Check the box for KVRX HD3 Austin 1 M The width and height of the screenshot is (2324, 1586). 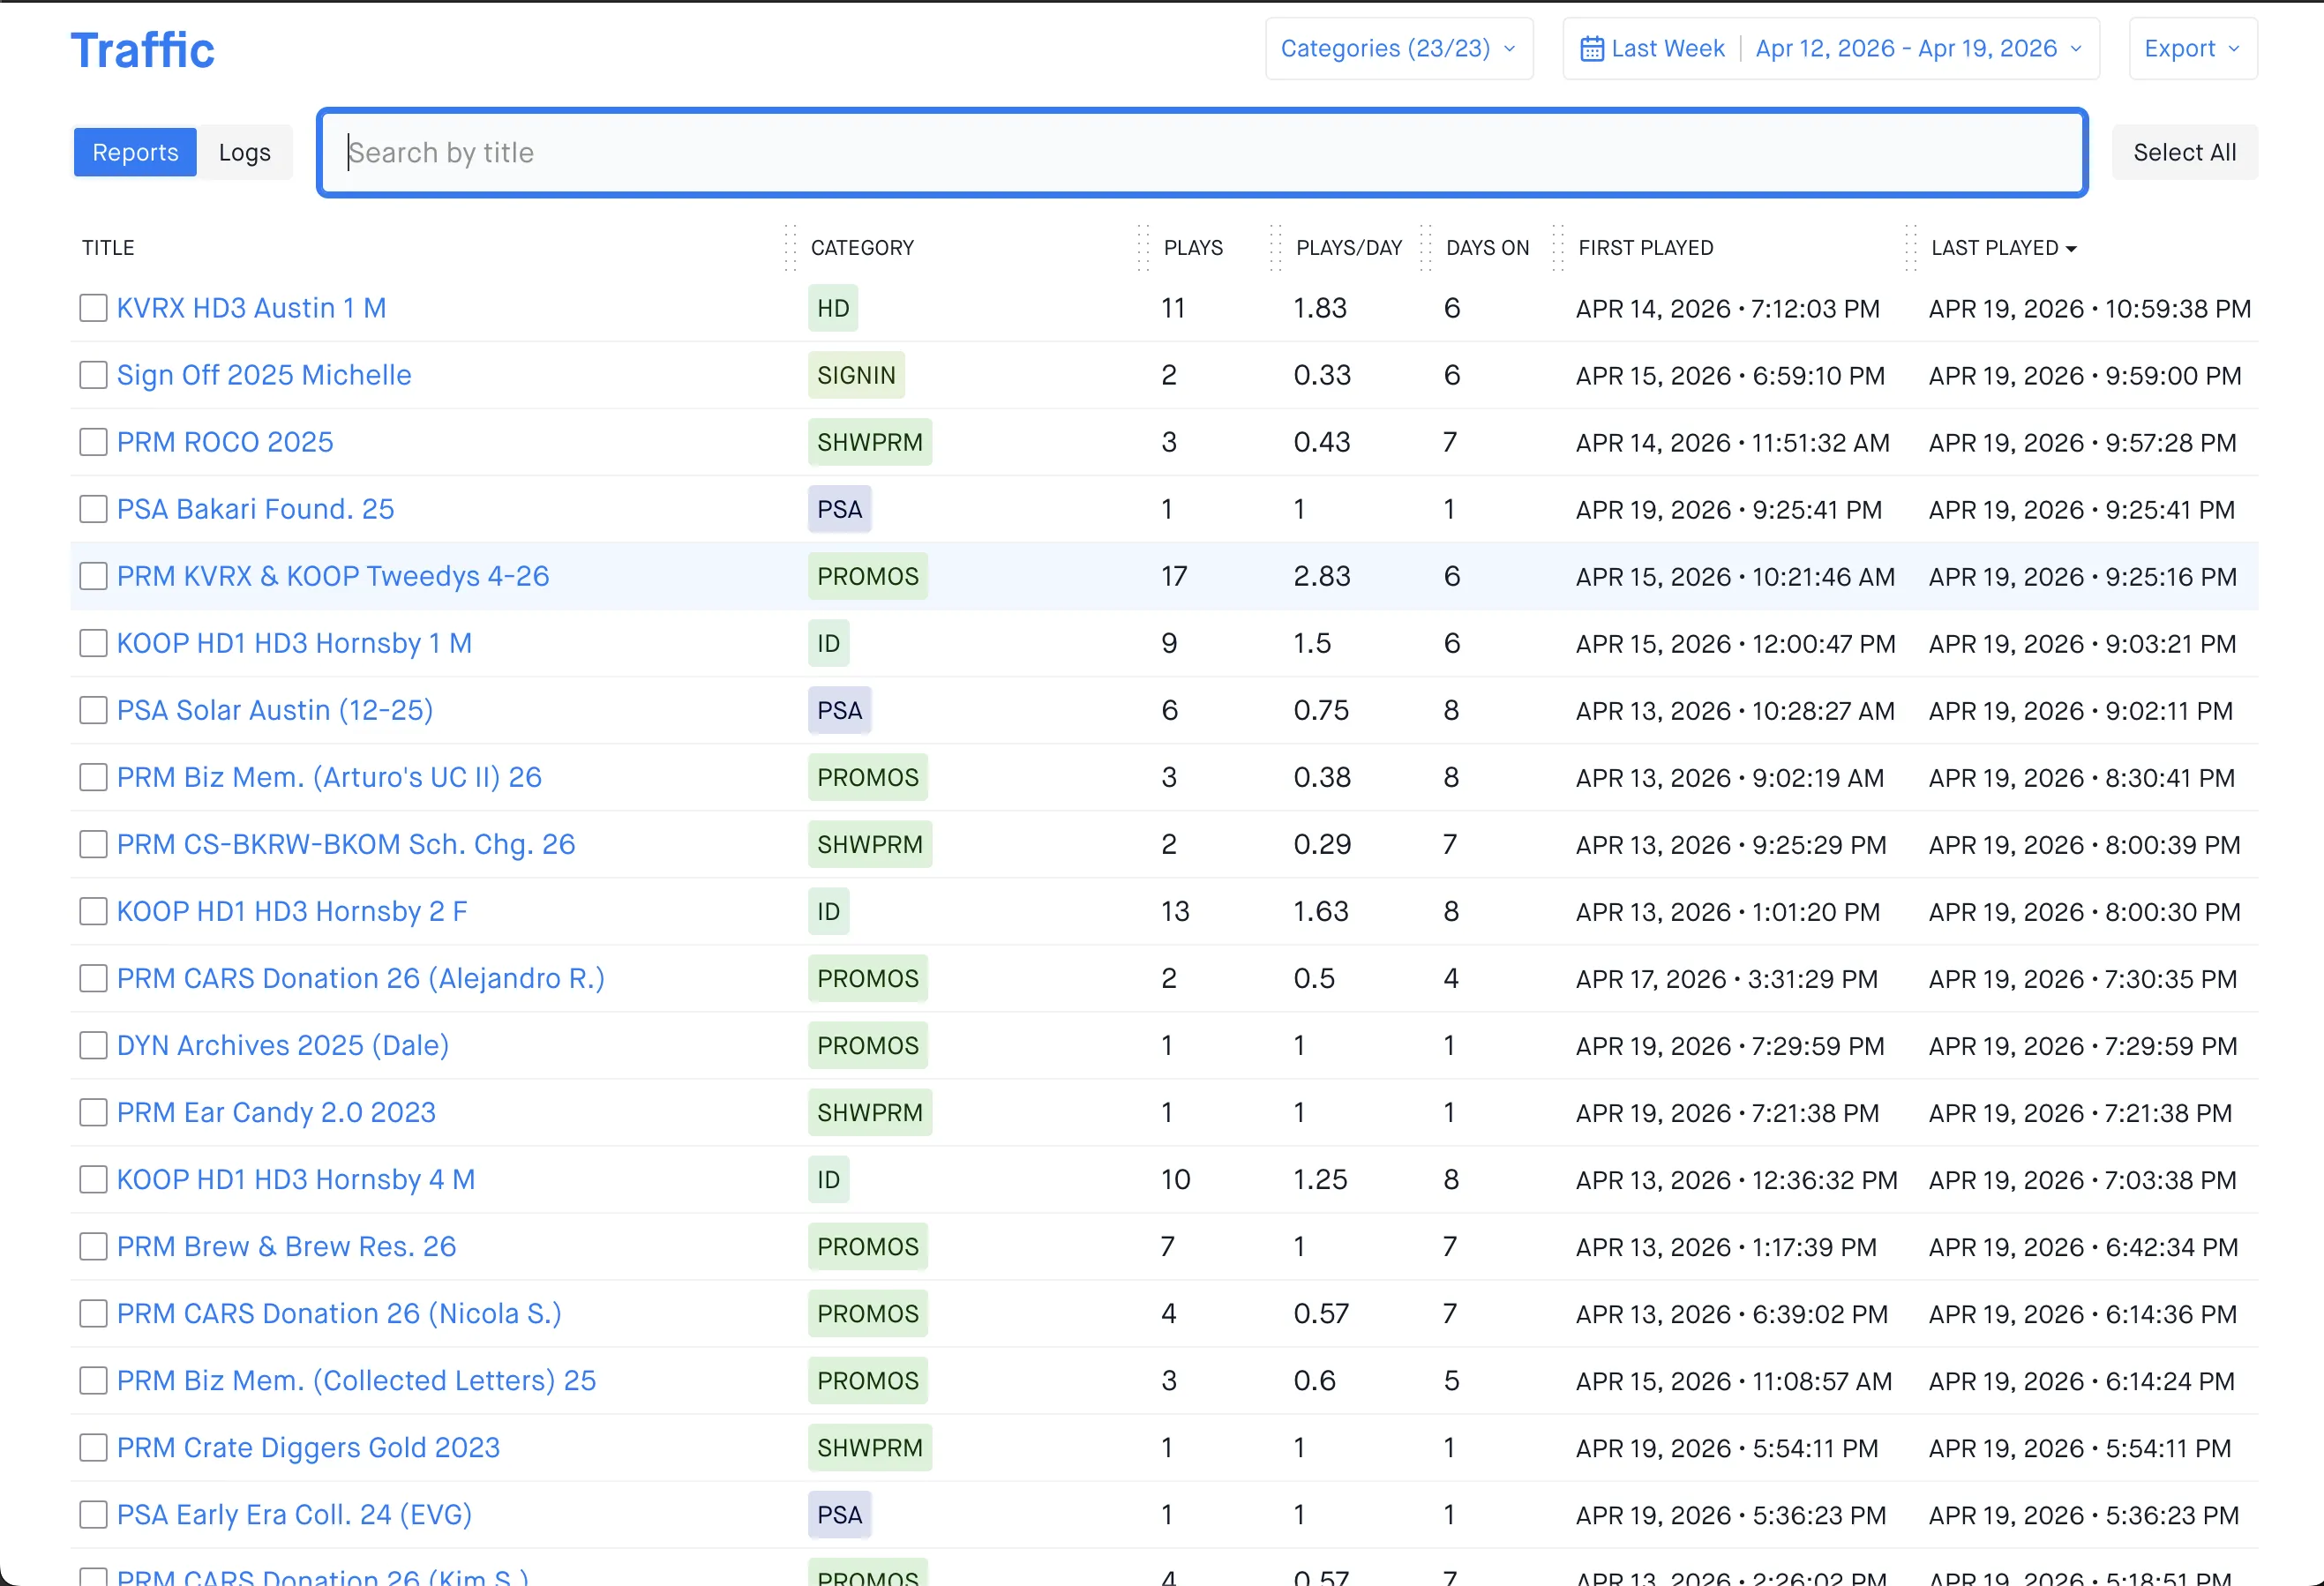(x=93, y=308)
